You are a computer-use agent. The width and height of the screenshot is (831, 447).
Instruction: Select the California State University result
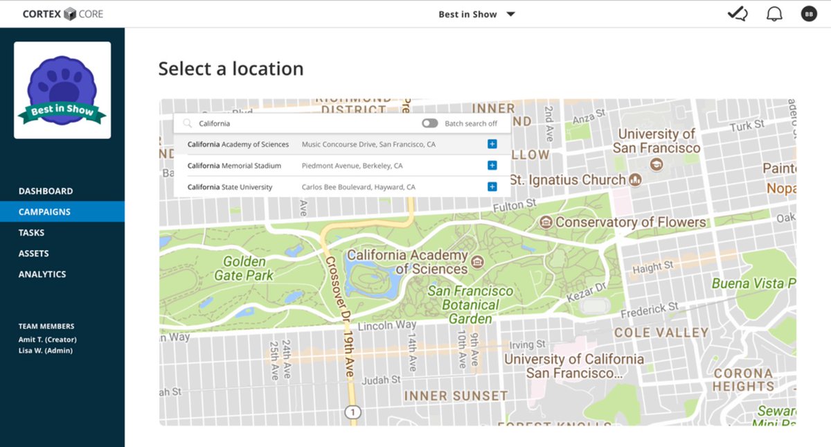click(x=342, y=187)
